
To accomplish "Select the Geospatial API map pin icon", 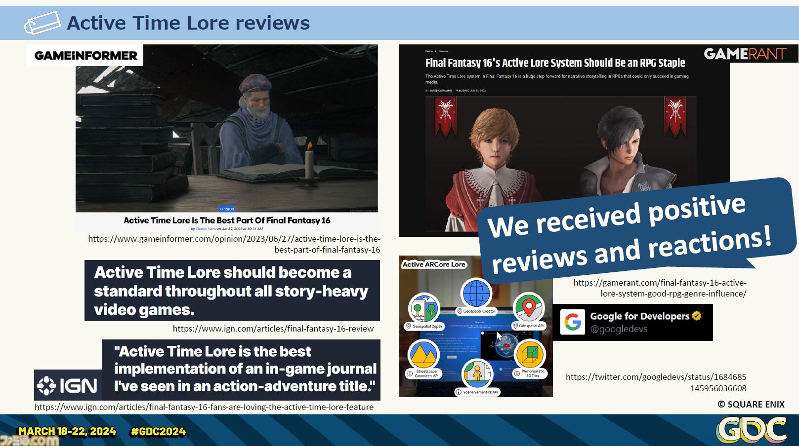I will tap(529, 307).
